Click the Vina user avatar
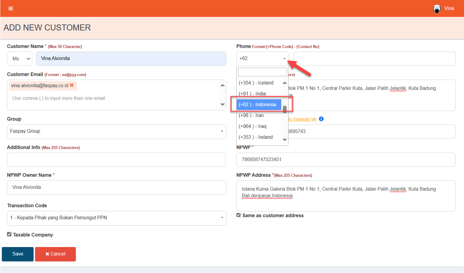The height and width of the screenshot is (273, 464). pos(437,9)
